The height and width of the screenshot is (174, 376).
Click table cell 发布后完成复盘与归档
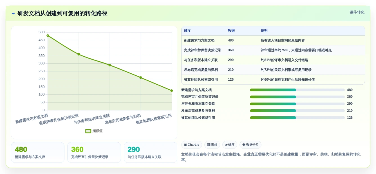[201, 70]
